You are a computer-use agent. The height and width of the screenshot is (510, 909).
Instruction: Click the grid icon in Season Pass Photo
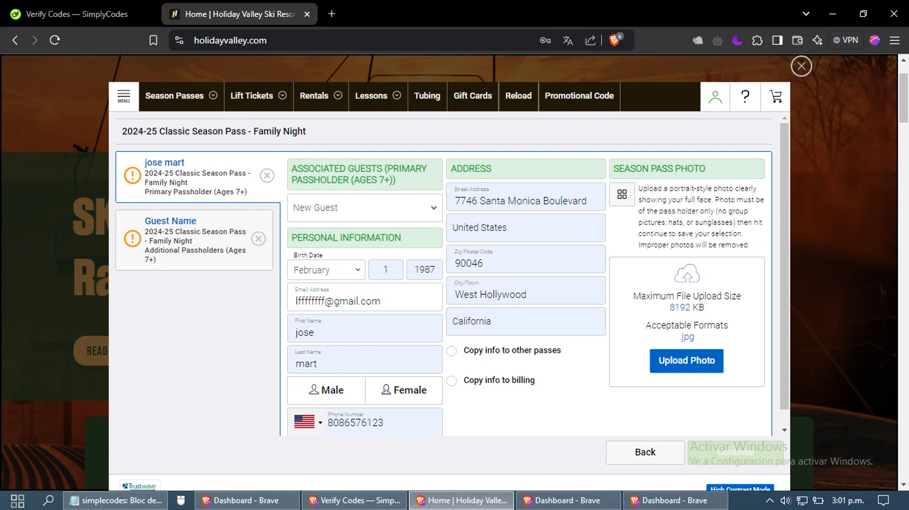click(622, 194)
